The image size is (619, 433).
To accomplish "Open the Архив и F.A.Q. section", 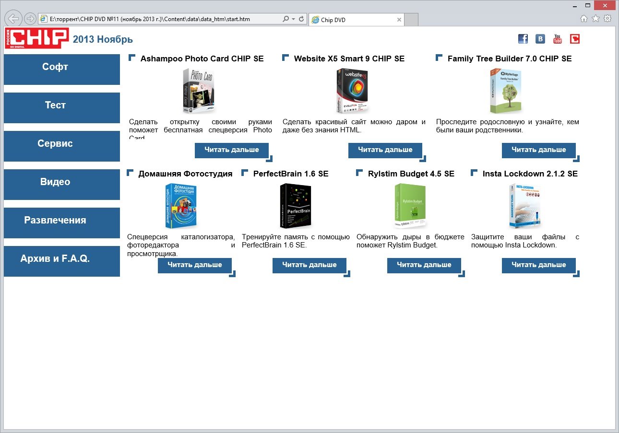I will 62,261.
